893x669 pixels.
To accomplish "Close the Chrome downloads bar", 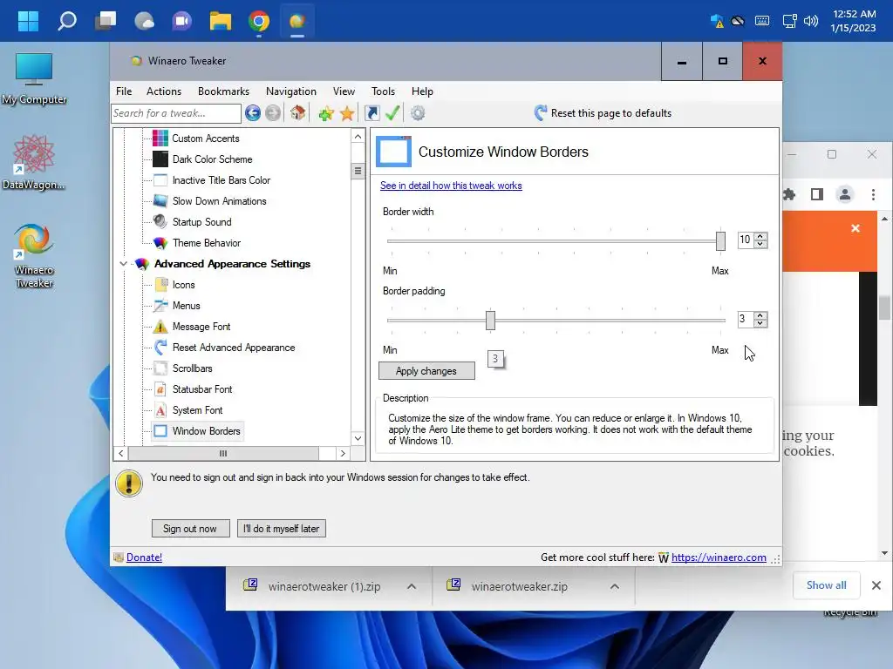I will click(x=876, y=585).
